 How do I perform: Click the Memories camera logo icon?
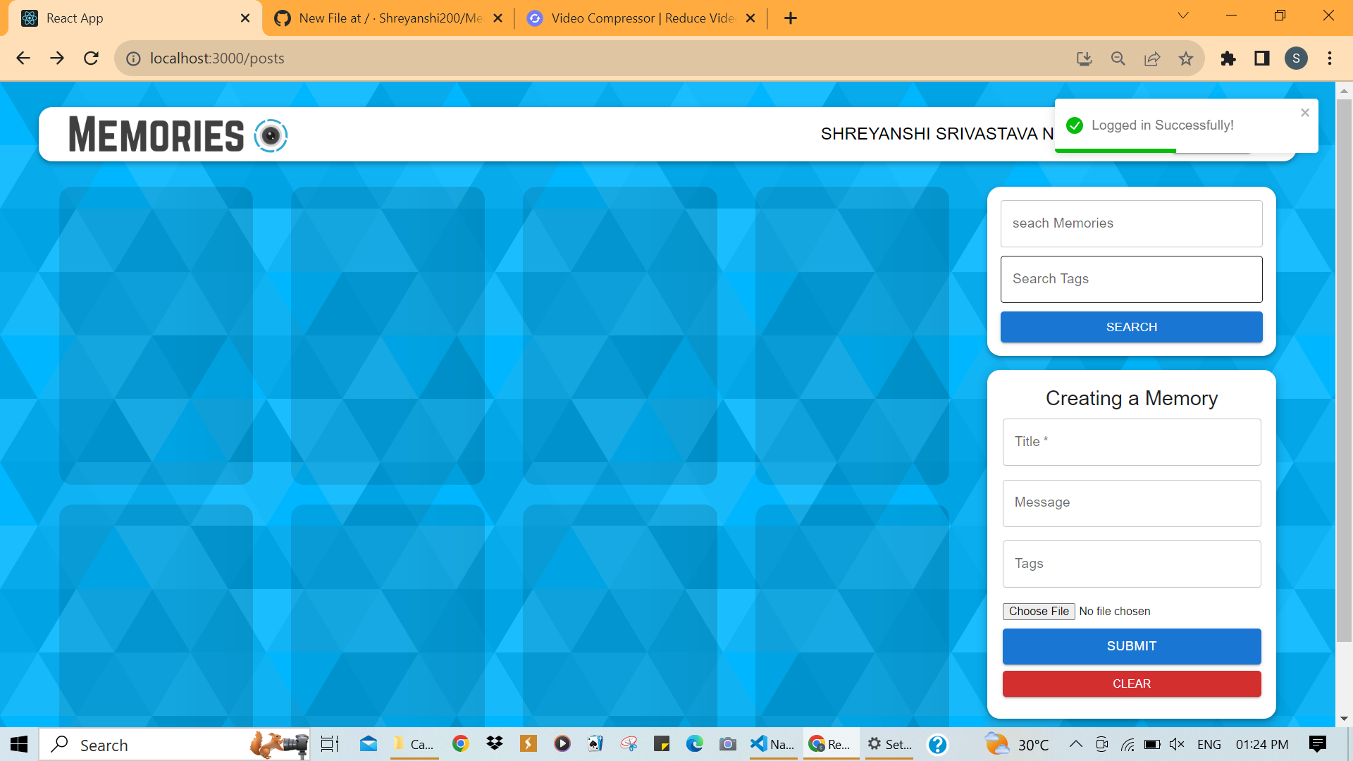tap(271, 135)
